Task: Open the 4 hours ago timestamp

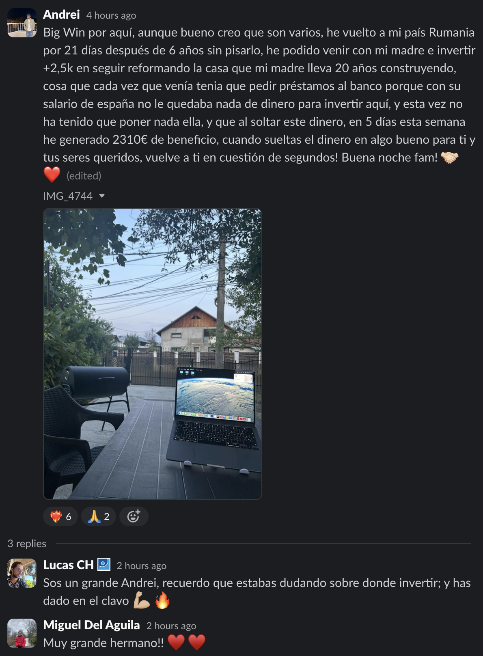Action: [111, 15]
